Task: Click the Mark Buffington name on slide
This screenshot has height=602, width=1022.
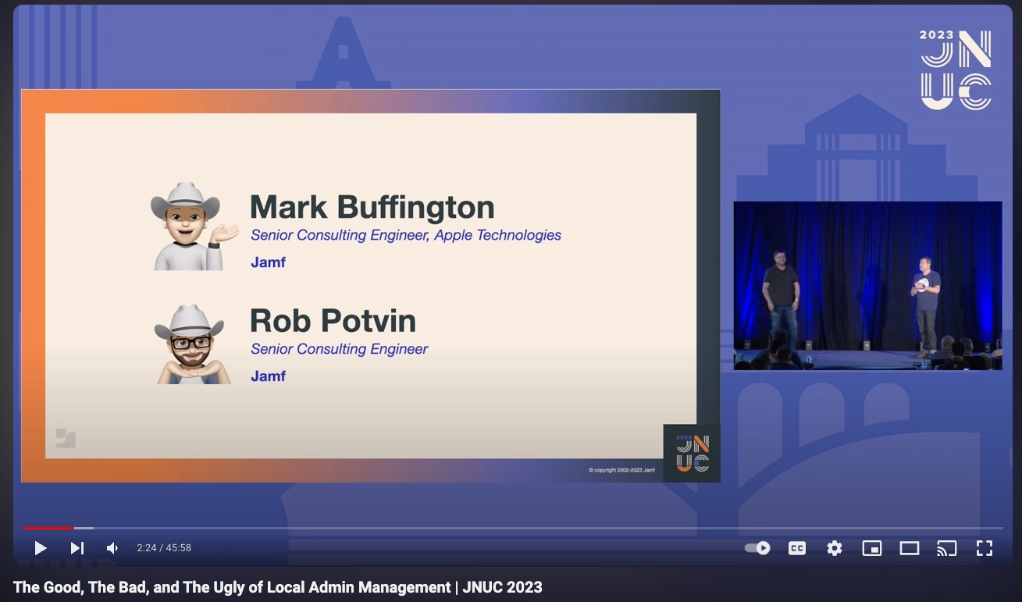Action: 372,207
